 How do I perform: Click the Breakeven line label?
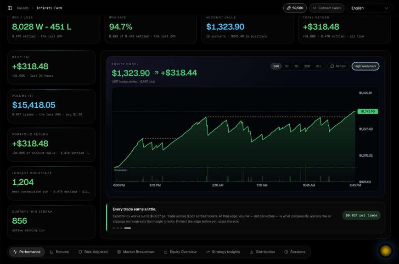pos(121,170)
